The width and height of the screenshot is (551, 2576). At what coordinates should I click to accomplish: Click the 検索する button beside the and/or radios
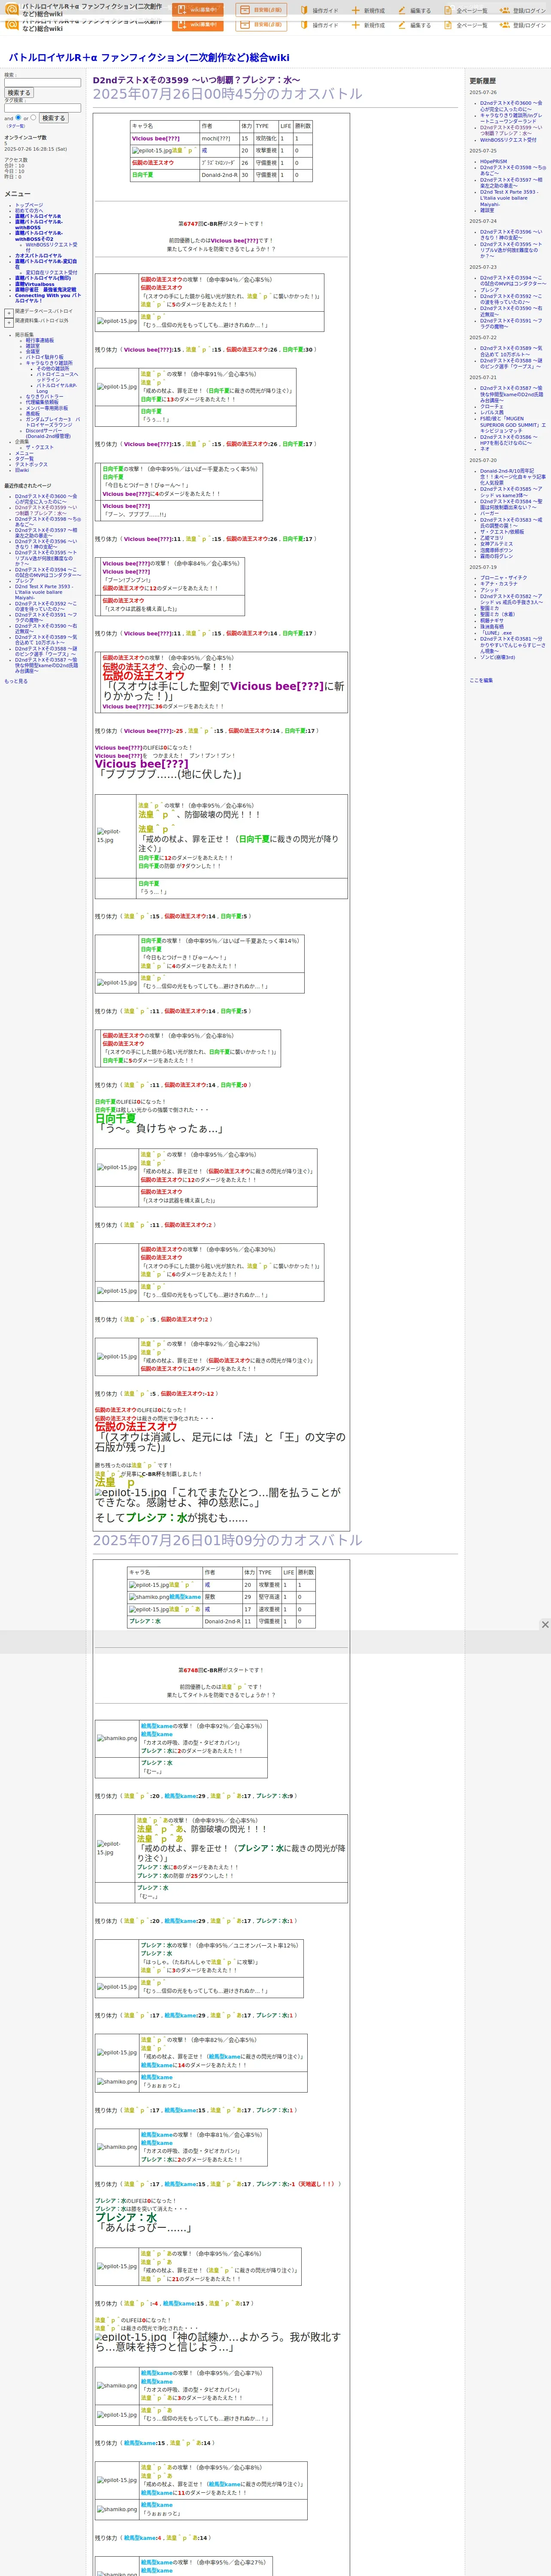tap(53, 118)
